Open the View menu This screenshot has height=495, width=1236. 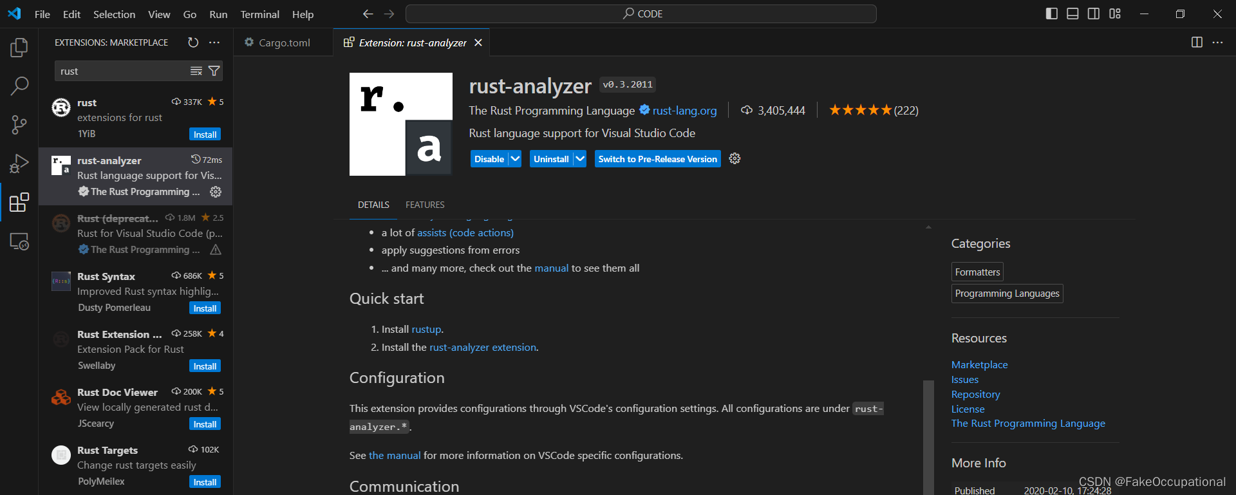coord(159,14)
